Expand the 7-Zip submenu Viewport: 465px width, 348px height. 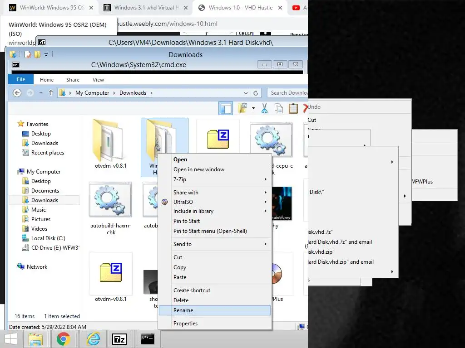pos(215,179)
